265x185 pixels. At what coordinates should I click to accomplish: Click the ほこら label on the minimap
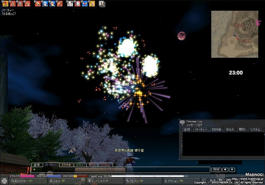tap(239, 25)
